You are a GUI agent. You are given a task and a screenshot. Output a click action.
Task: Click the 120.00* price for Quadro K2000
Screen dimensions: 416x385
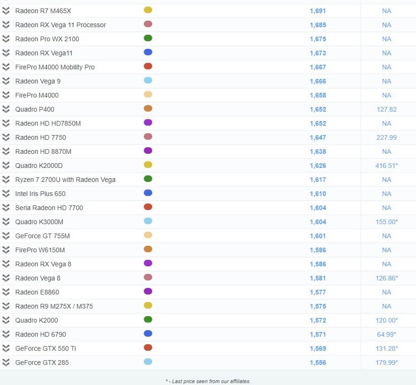[386, 320]
